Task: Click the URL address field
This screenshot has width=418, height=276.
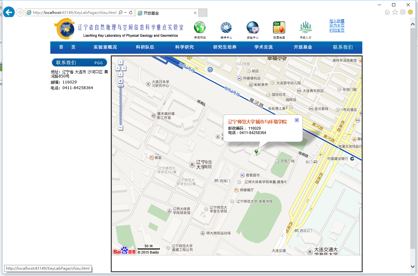Action: [x=75, y=13]
